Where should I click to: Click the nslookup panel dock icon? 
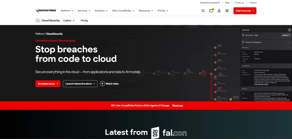tap(289, 30)
